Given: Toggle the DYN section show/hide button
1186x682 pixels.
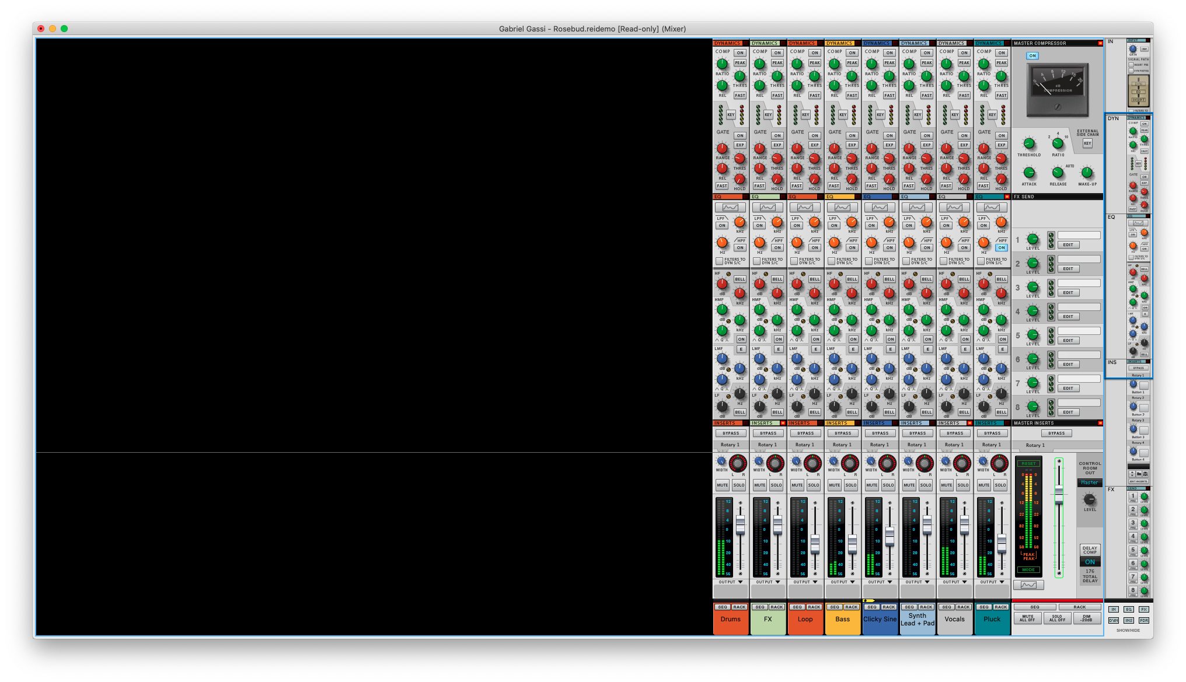Looking at the screenshot, I should [1113, 620].
